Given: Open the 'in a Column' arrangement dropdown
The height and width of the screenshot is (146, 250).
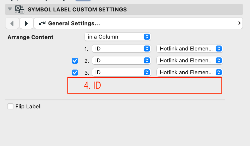Looking at the screenshot, I should [x=118, y=37].
